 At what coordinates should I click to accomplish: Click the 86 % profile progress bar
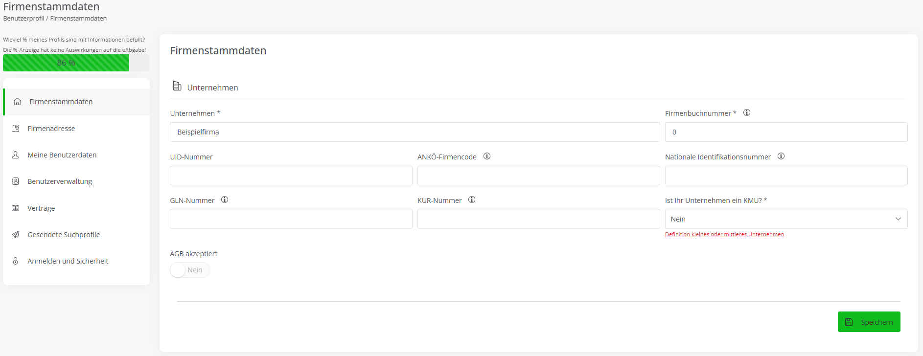pos(66,63)
